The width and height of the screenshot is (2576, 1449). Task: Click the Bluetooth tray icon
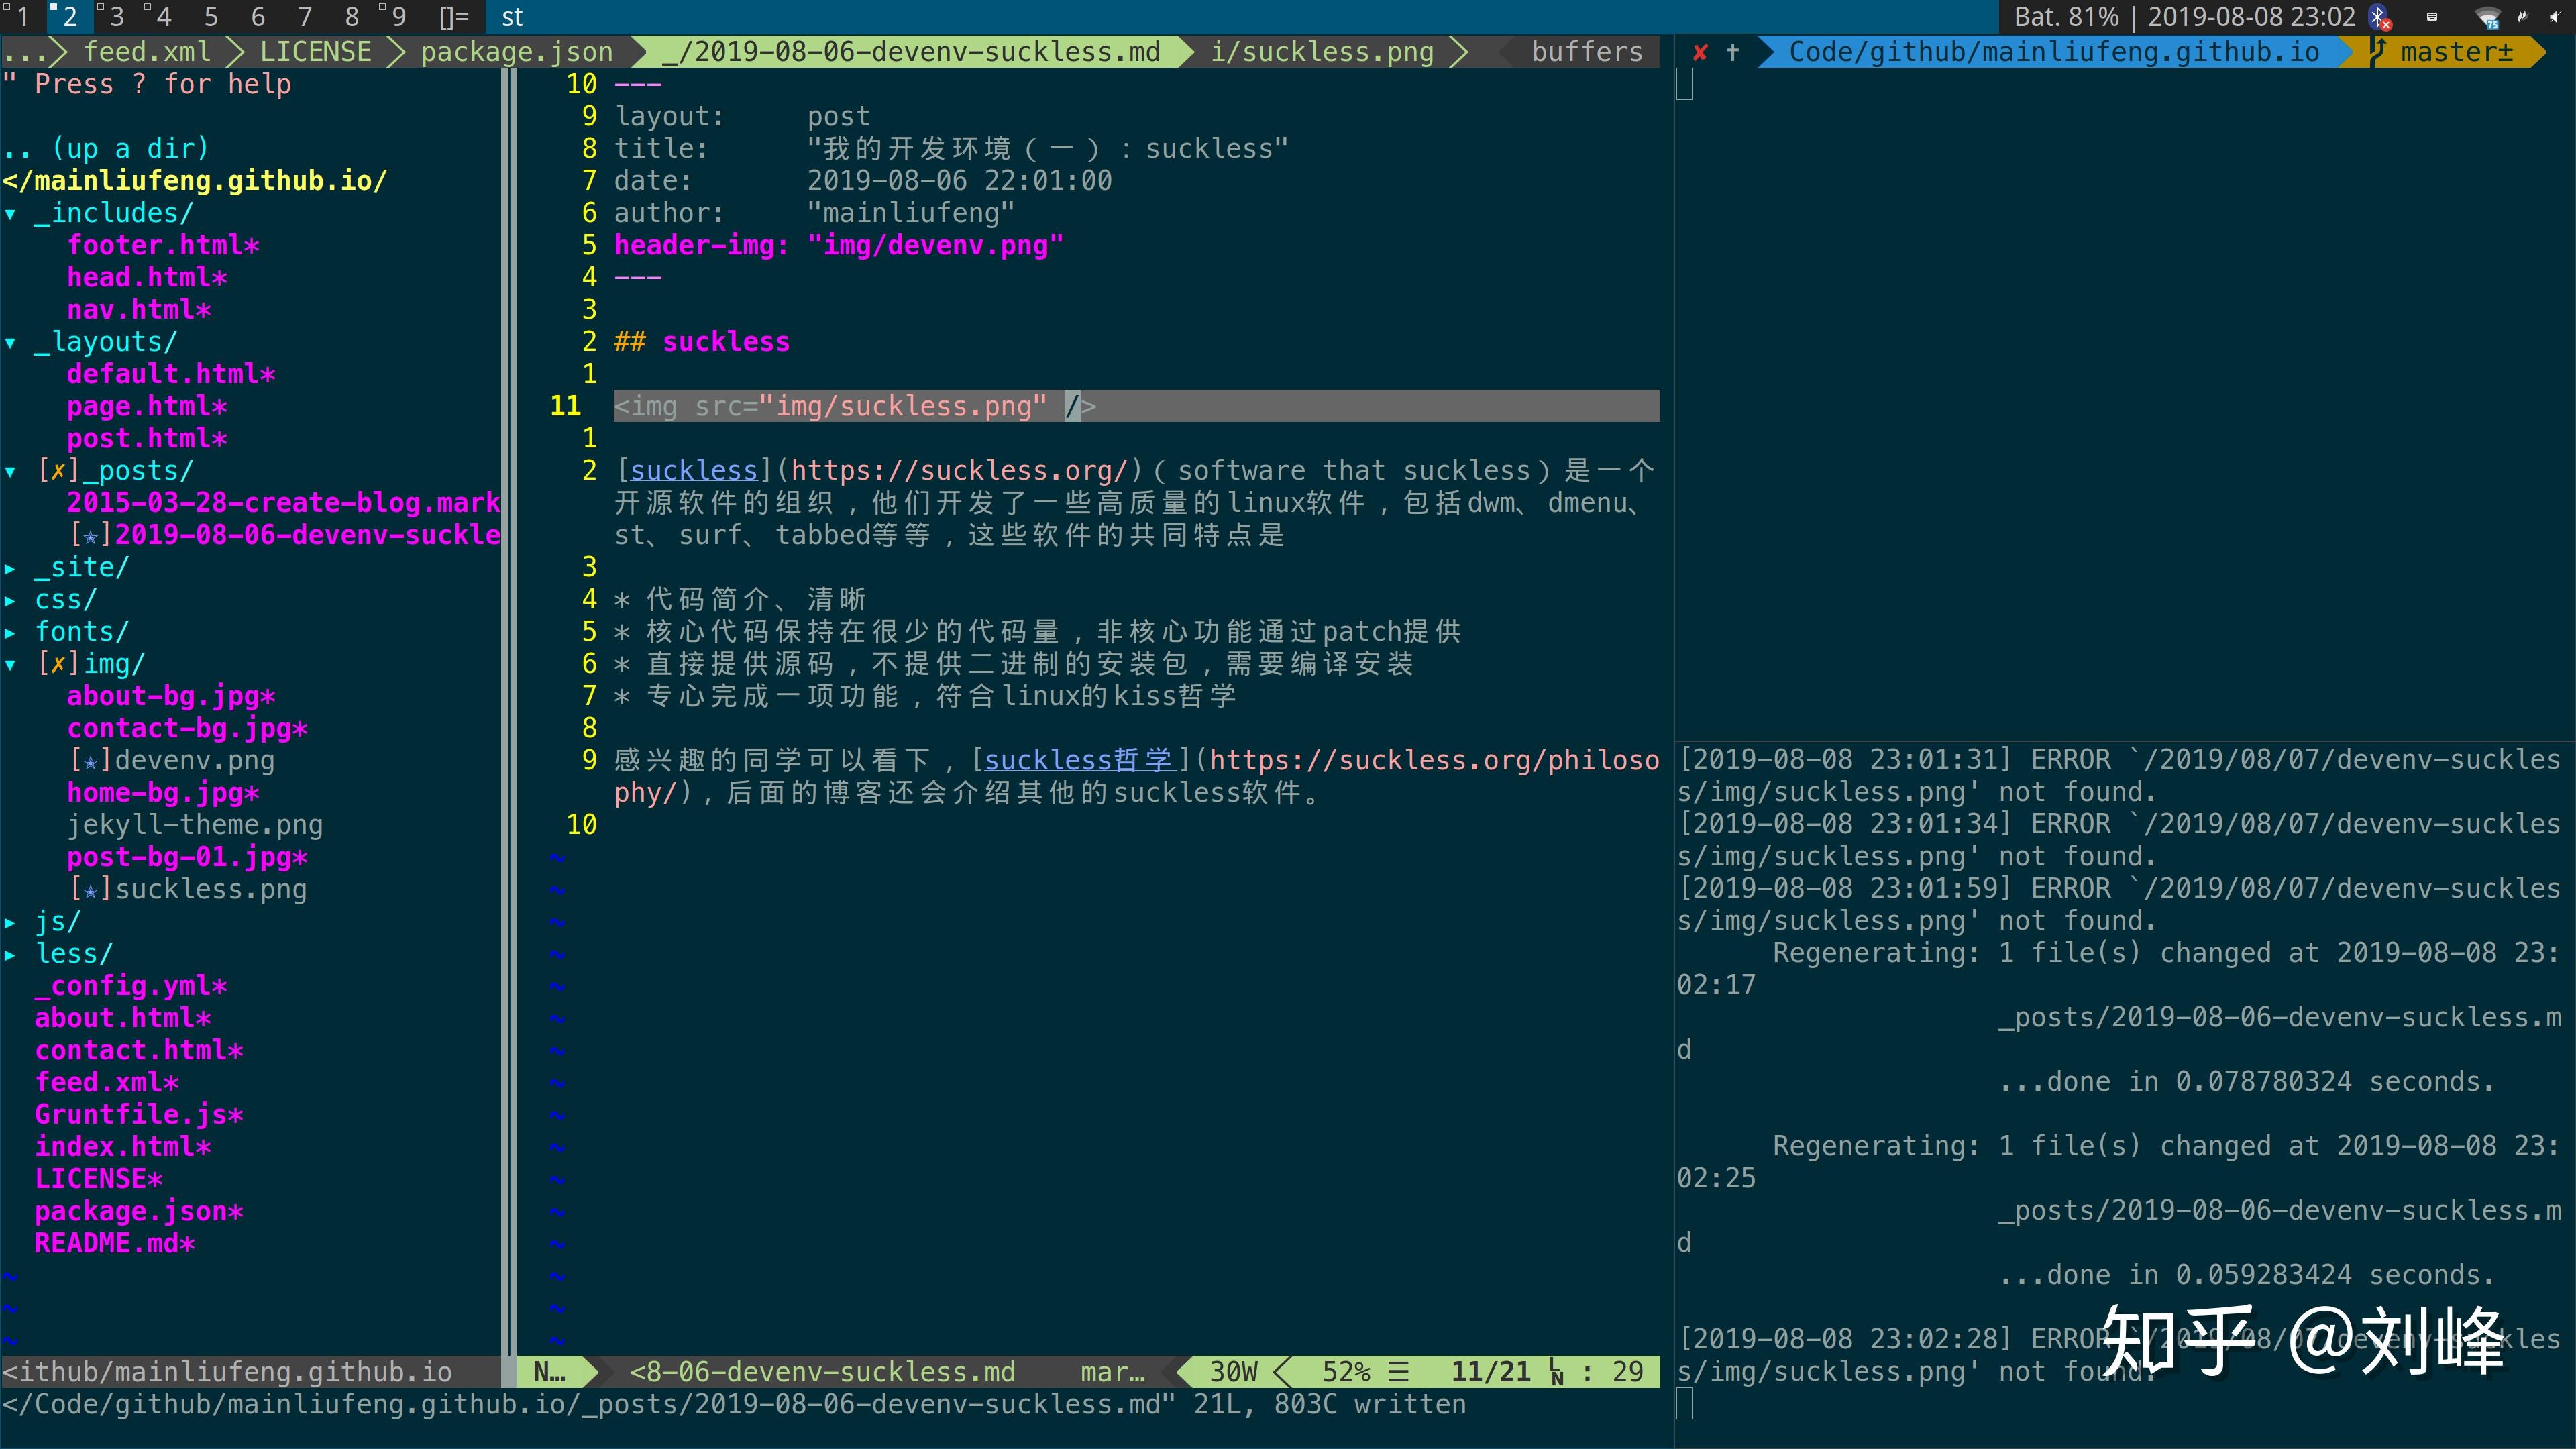click(x=2378, y=17)
